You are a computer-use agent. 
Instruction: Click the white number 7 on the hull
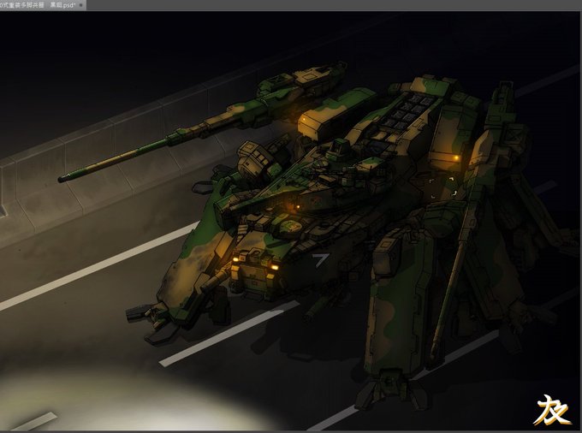tap(321, 260)
